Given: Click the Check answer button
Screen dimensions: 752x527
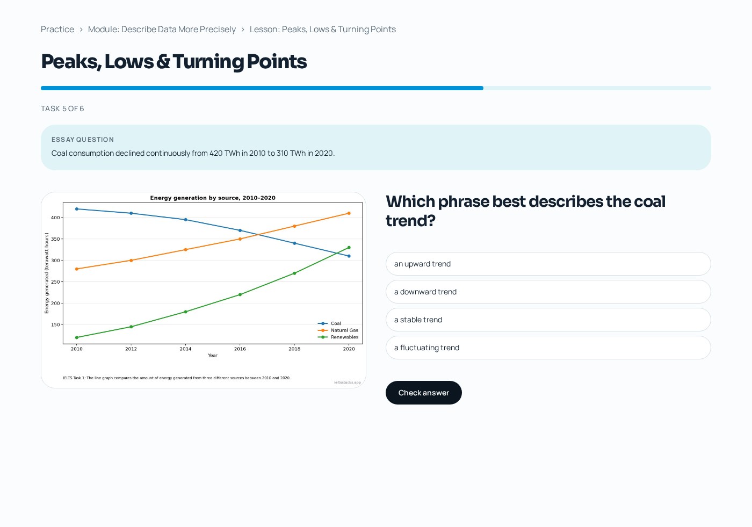Looking at the screenshot, I should pos(424,393).
